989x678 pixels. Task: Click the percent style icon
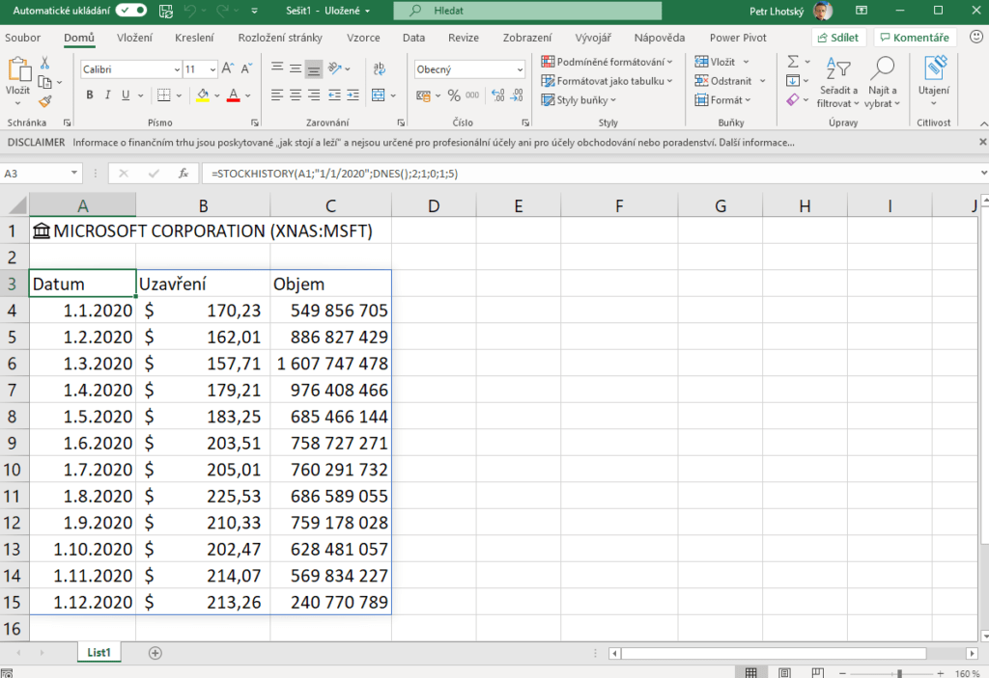click(454, 95)
